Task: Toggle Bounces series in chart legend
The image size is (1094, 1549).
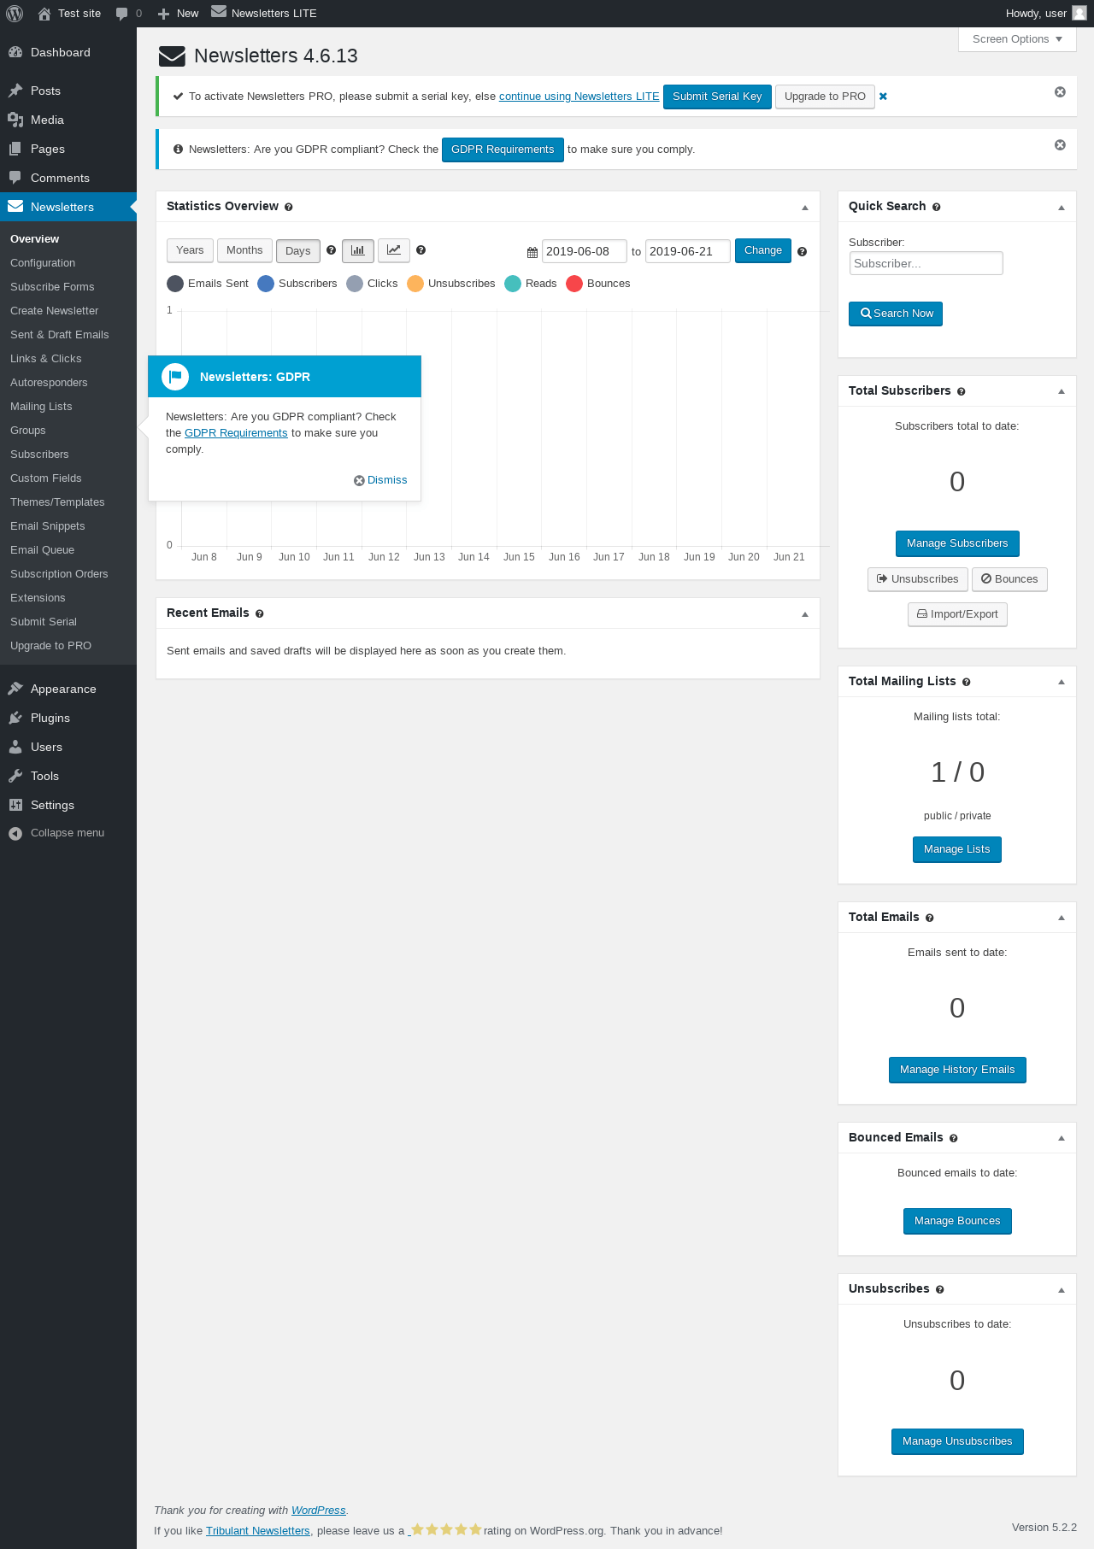Action: point(598,284)
